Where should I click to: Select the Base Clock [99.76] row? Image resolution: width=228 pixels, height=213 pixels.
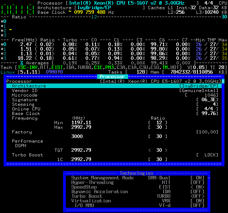click(114, 114)
